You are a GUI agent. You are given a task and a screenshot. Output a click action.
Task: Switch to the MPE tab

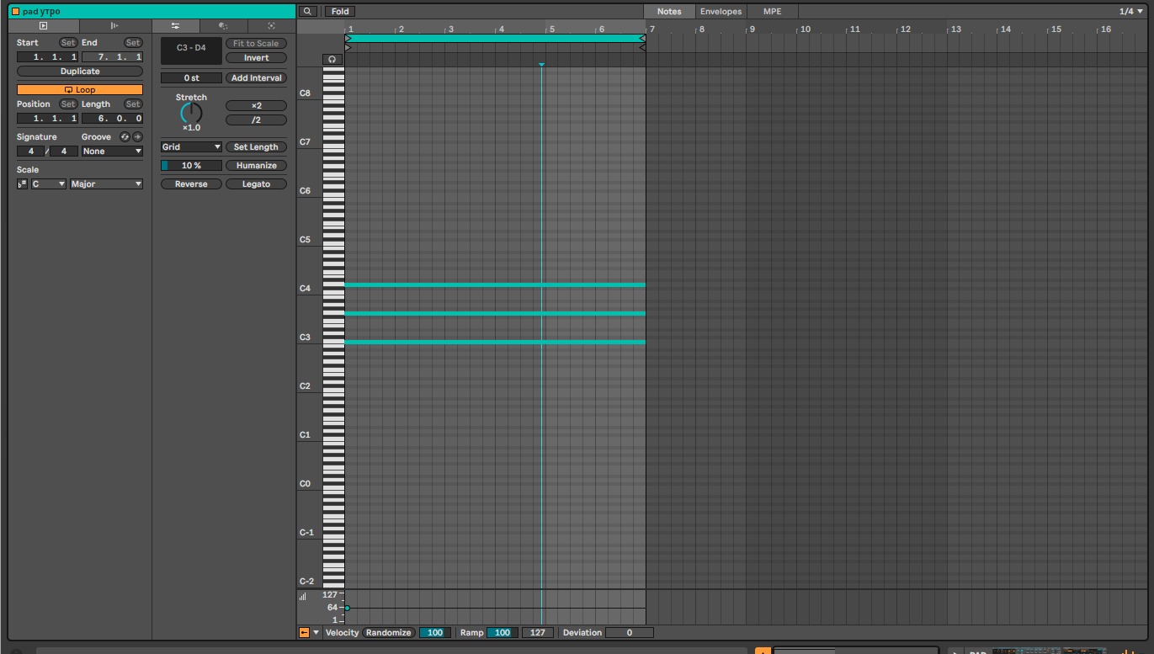tap(773, 12)
